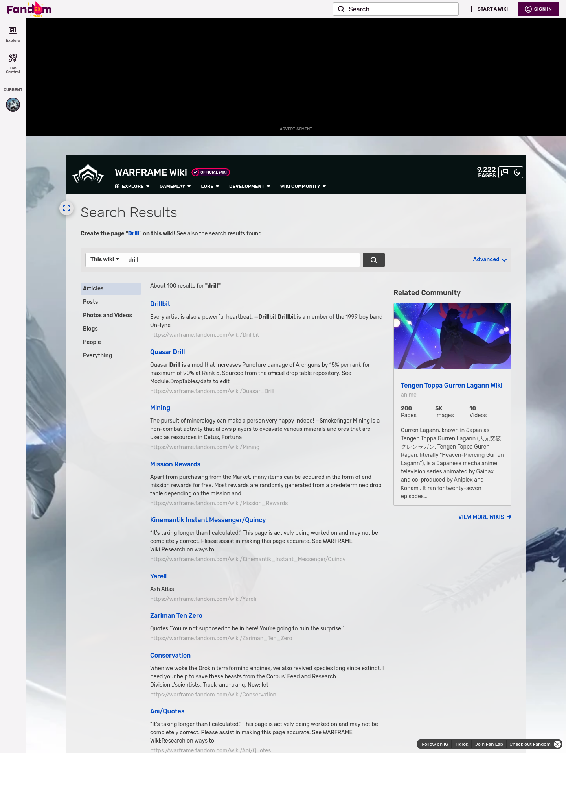566x787 pixels.
Task: Expand the Advanced search options
Action: coord(490,259)
